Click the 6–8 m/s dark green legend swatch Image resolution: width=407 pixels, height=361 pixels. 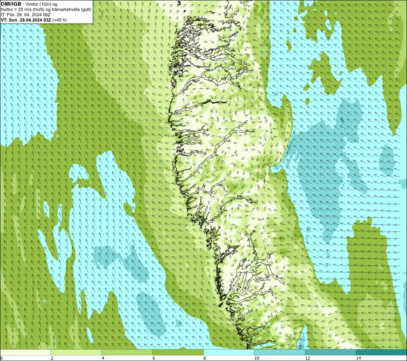178,352
